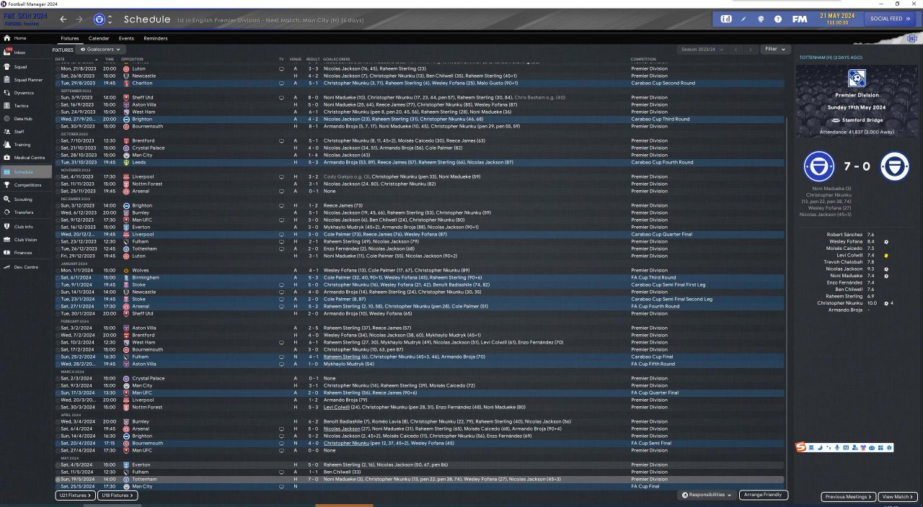Open the Squad sidebar section
The width and height of the screenshot is (923, 507).
(x=26, y=67)
